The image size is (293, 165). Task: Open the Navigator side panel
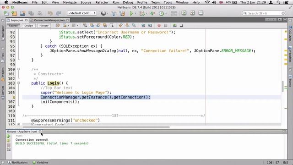3,33
